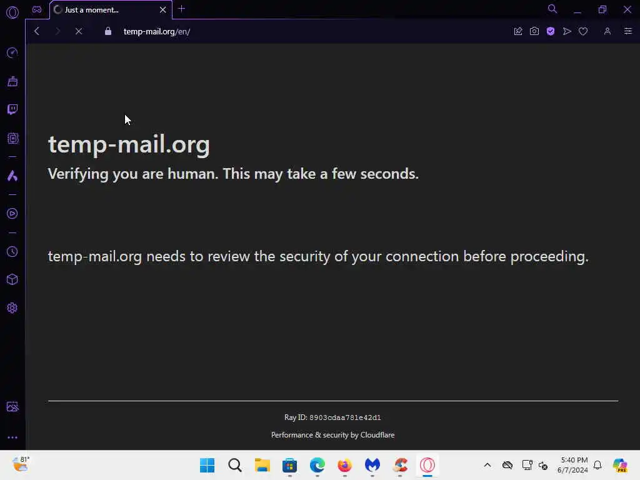640x480 pixels.
Task: Show hidden system tray icons
Action: point(487,465)
